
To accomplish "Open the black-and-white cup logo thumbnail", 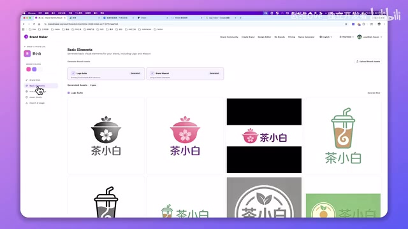I will click(106, 197).
